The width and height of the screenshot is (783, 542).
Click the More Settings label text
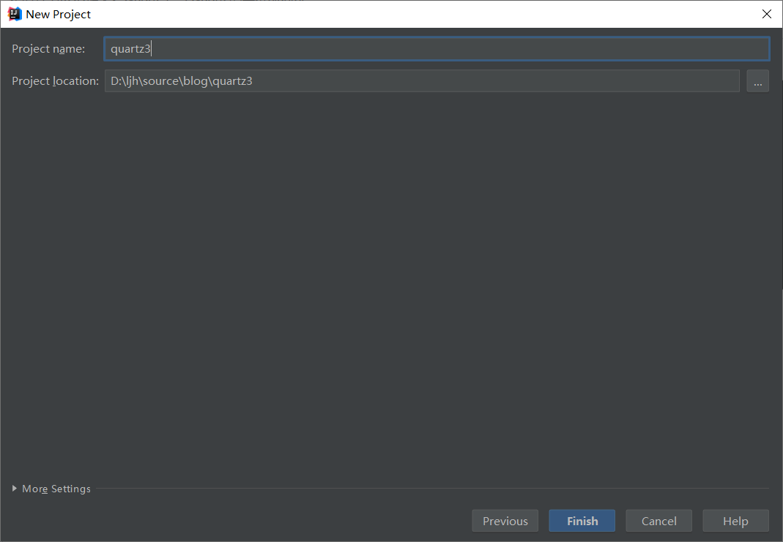[55, 489]
